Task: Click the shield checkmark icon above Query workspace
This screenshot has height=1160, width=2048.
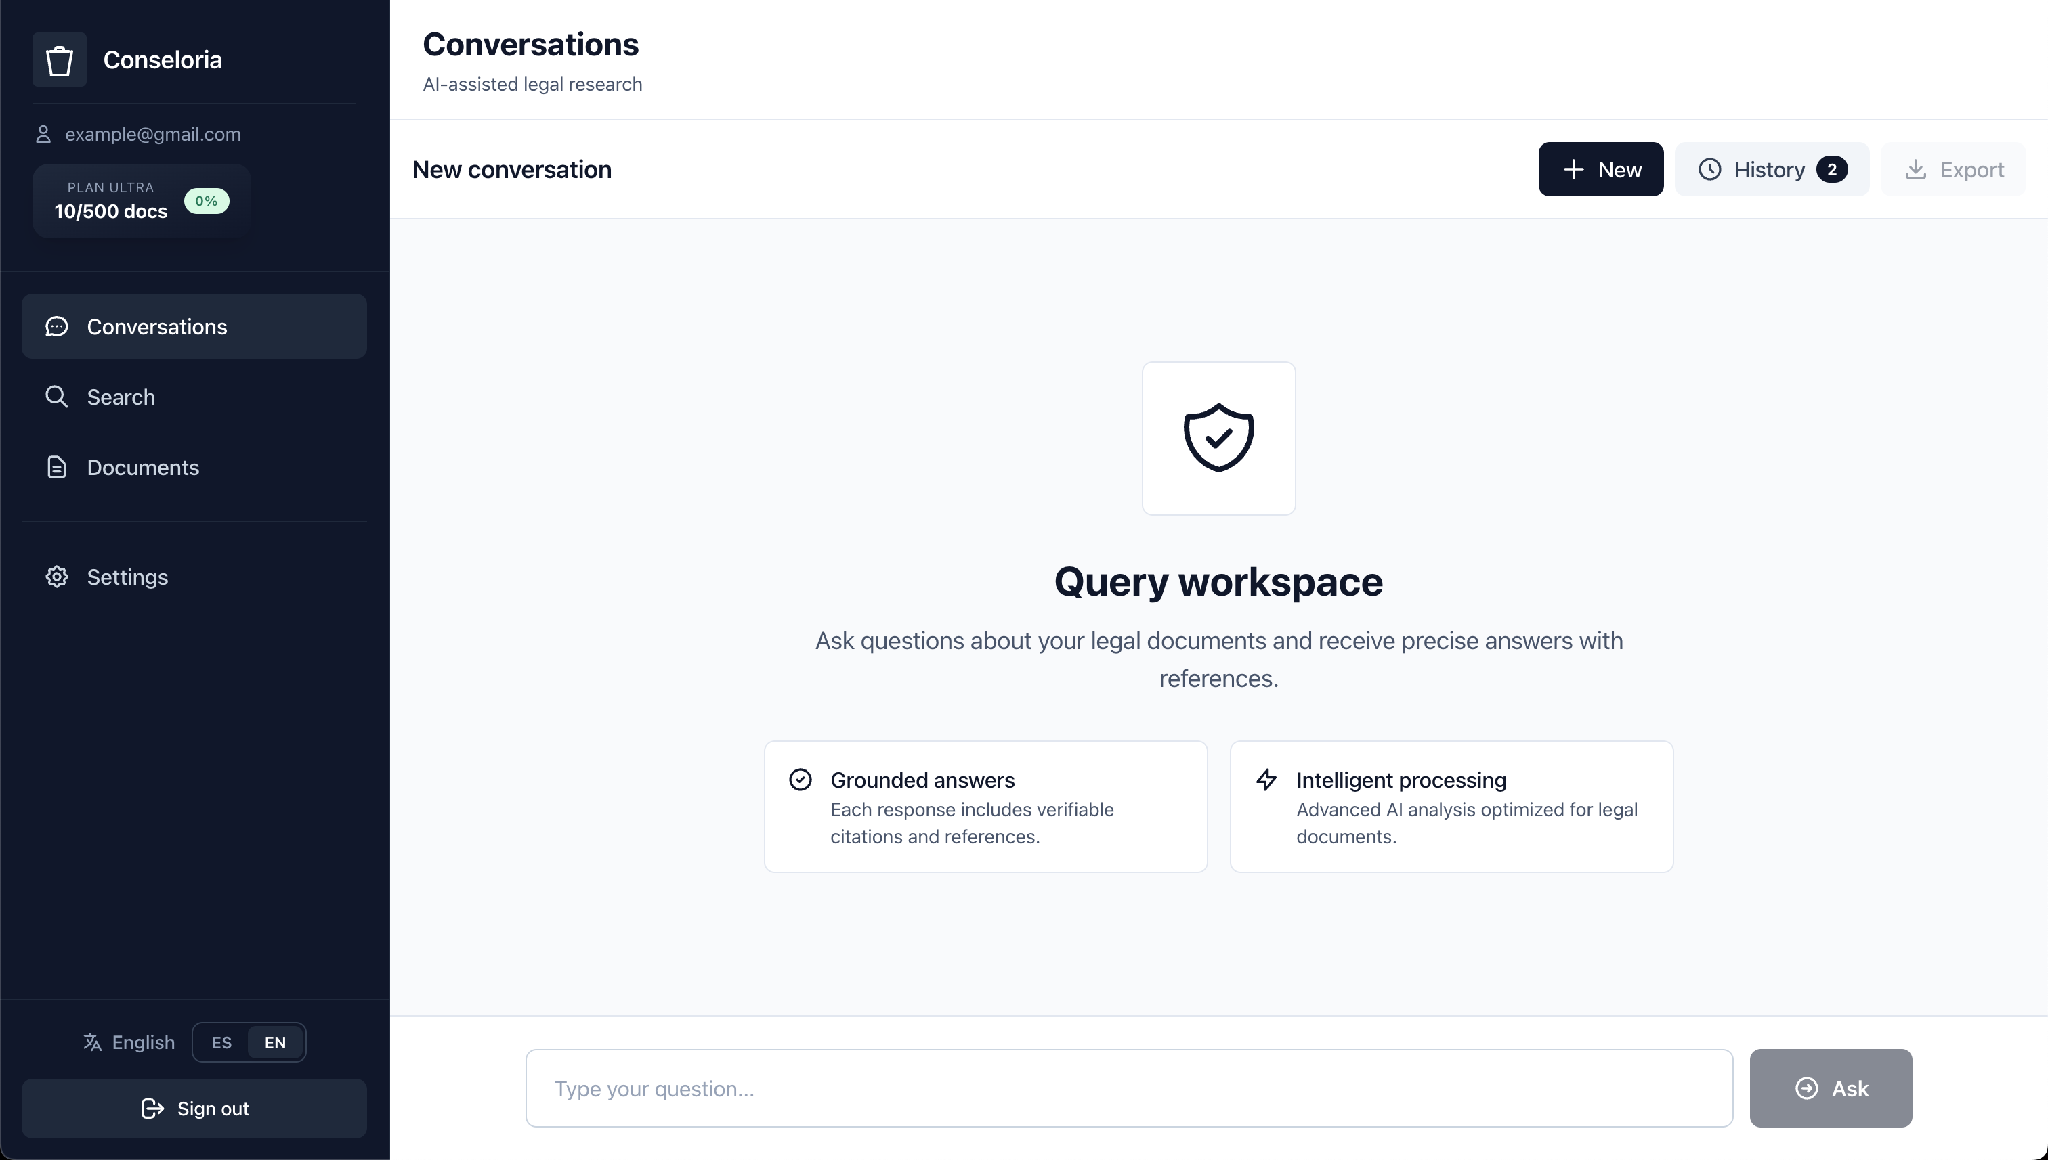Action: [1217, 437]
